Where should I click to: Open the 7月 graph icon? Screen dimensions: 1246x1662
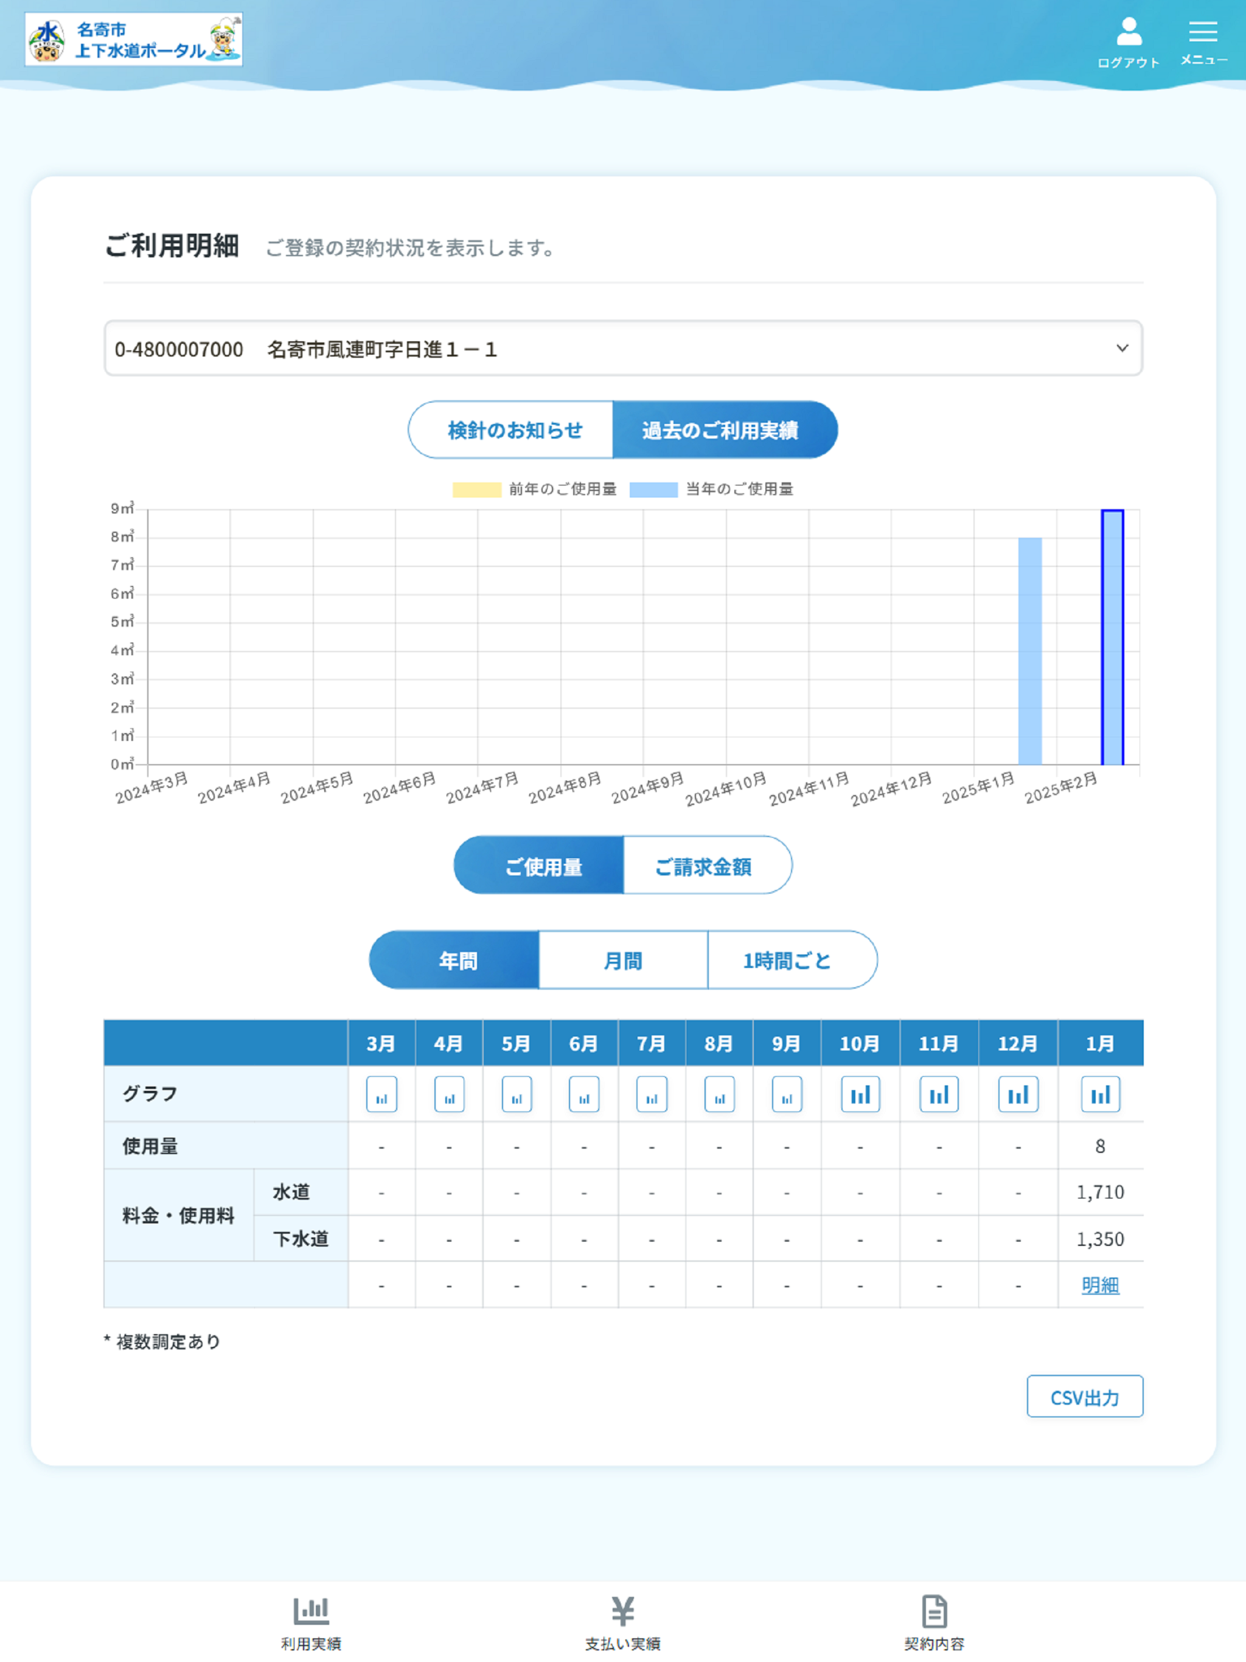(x=652, y=1094)
